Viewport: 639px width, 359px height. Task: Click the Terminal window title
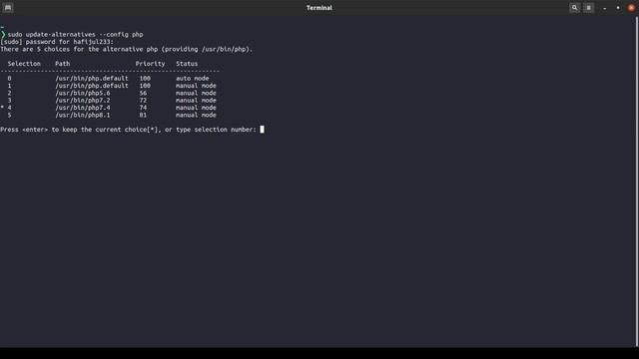319,8
